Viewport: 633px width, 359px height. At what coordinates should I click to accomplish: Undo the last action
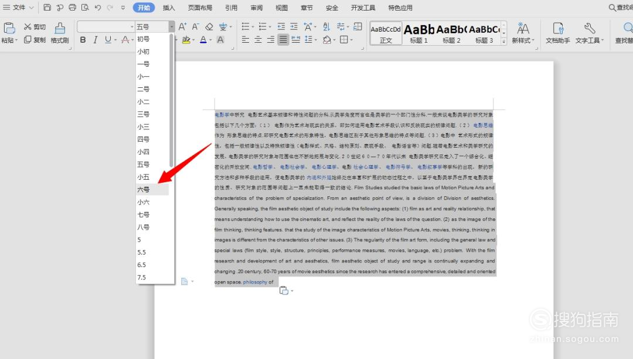(x=98, y=7)
